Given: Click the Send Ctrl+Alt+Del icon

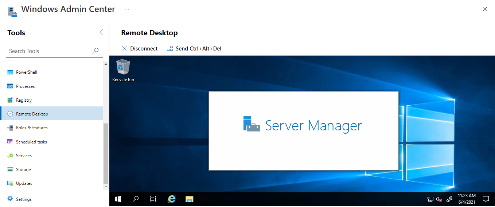Looking at the screenshot, I should point(170,48).
